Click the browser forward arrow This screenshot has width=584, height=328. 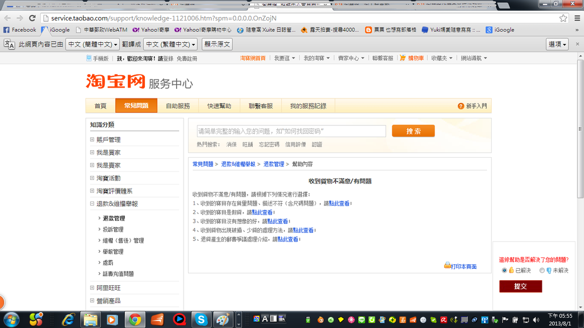click(x=20, y=18)
